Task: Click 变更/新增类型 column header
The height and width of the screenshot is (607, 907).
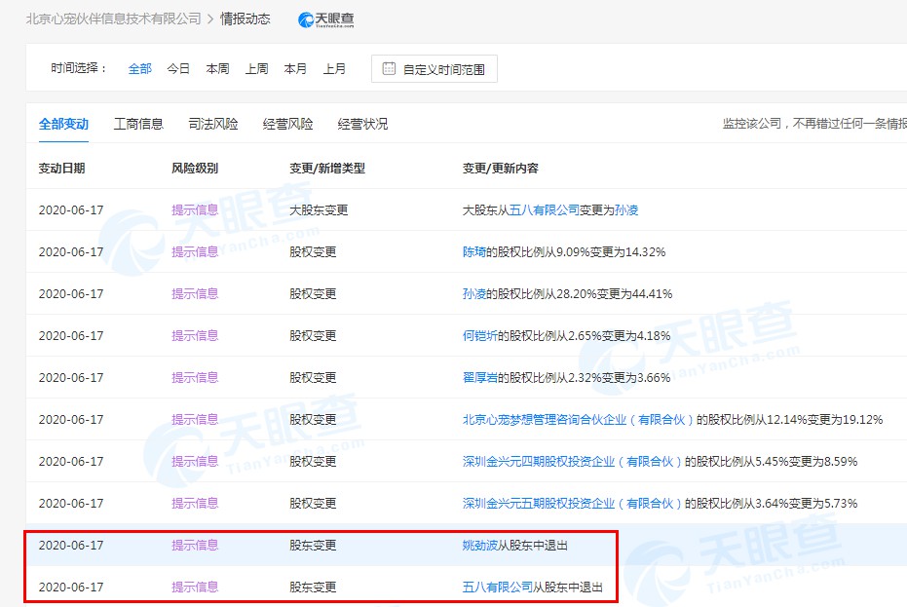Action: coord(327,169)
